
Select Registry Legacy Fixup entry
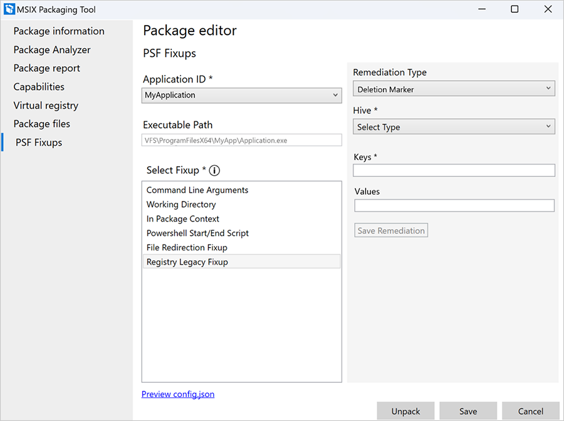(241, 261)
